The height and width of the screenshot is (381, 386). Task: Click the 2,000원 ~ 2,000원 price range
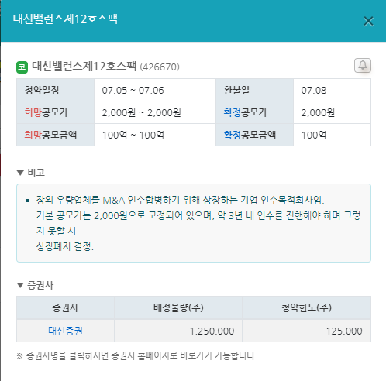pyautogui.click(x=141, y=113)
